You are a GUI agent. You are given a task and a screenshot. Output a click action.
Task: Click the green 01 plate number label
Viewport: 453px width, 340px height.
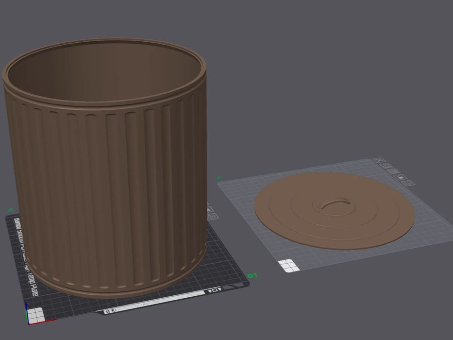(252, 275)
